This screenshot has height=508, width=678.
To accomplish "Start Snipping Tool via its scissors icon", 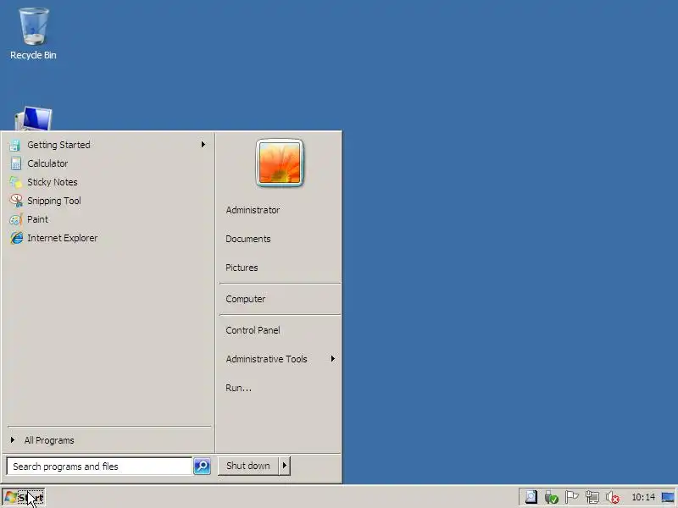I will coord(16,201).
